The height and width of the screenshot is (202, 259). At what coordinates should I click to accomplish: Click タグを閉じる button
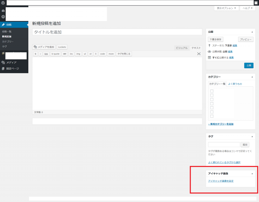click(x=124, y=54)
